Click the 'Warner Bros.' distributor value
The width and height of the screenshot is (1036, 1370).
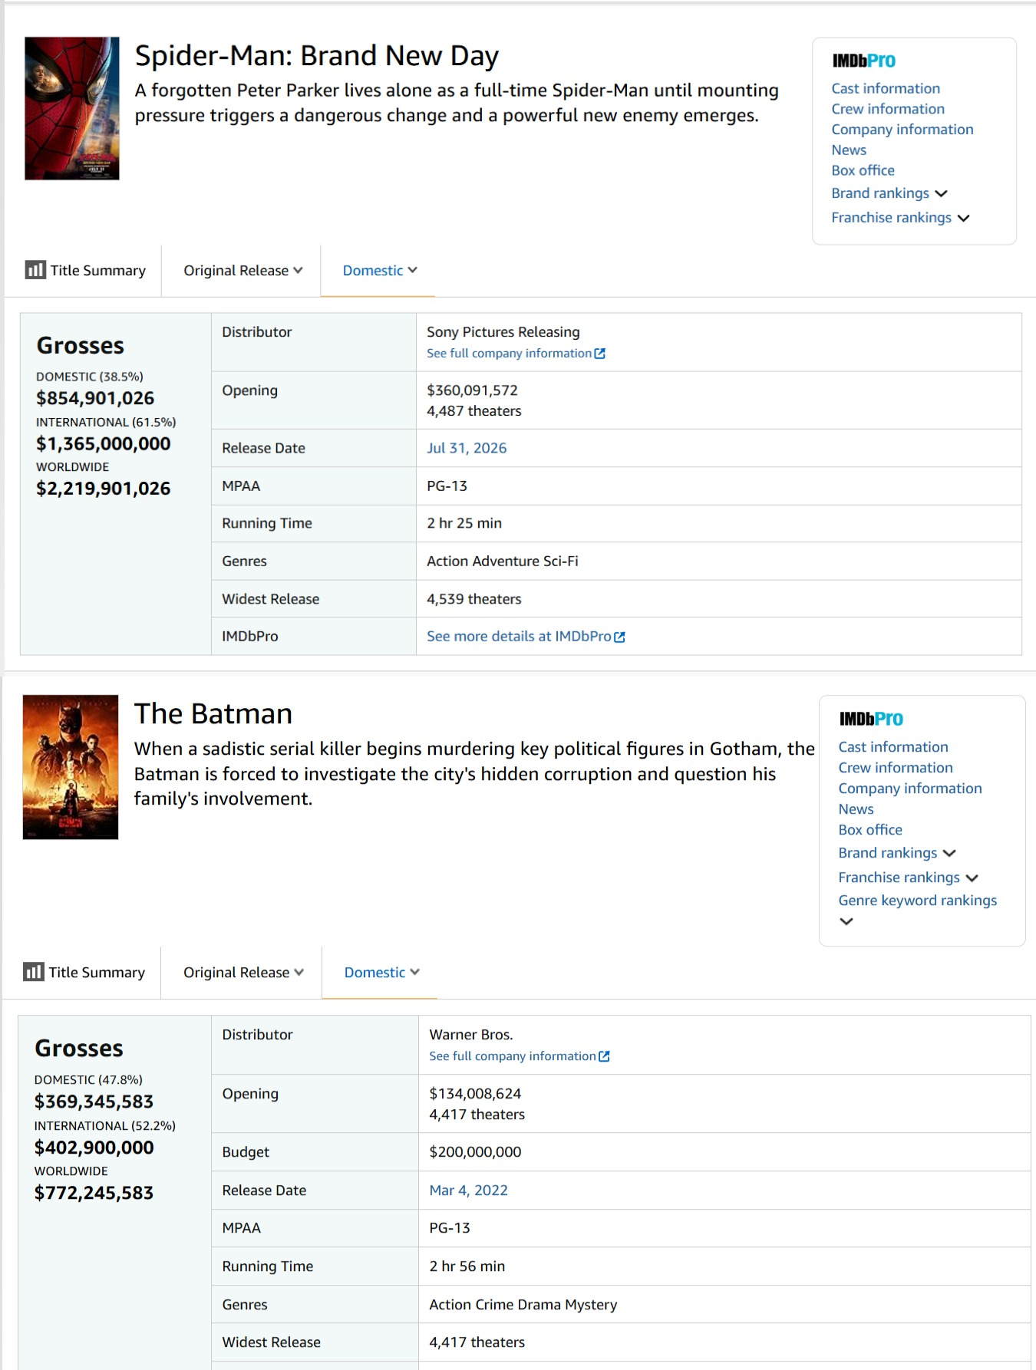coord(471,1035)
